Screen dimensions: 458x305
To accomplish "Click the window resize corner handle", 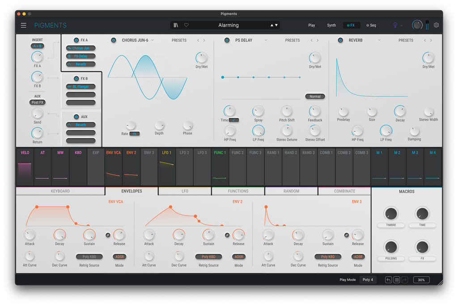I will click(x=440, y=282).
